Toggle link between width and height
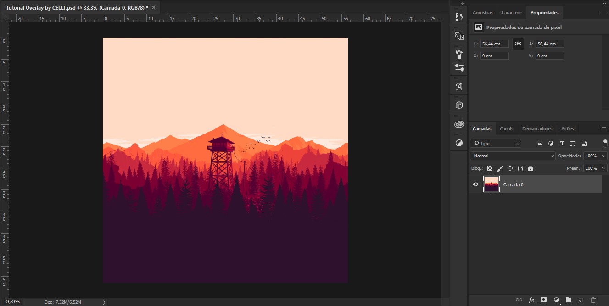The width and height of the screenshot is (609, 306). 518,44
